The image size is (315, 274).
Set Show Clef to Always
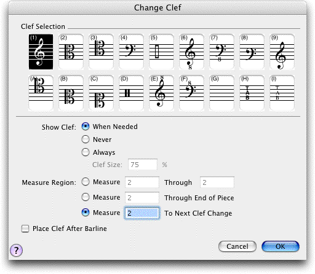click(86, 152)
